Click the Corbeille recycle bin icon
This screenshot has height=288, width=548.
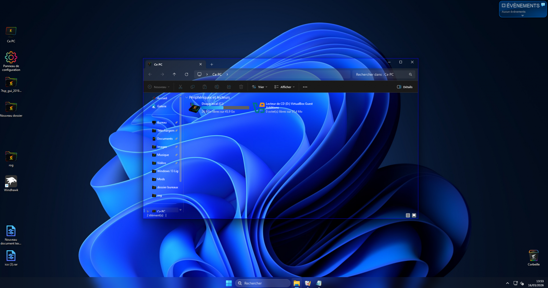pos(533,256)
